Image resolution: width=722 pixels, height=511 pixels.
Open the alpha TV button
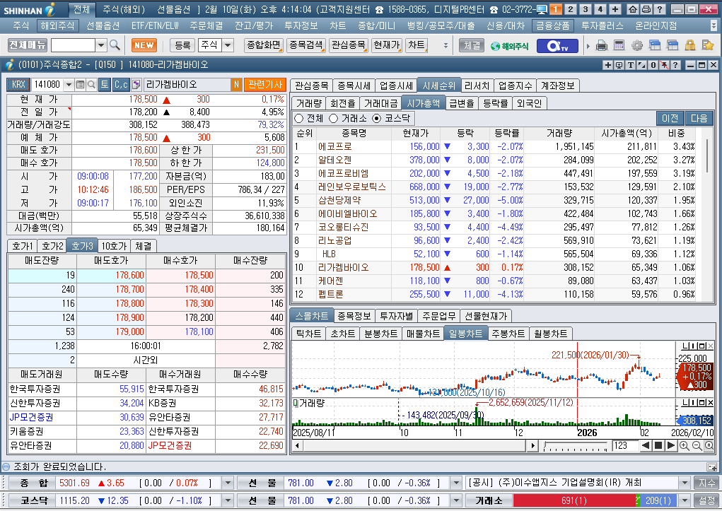click(557, 45)
